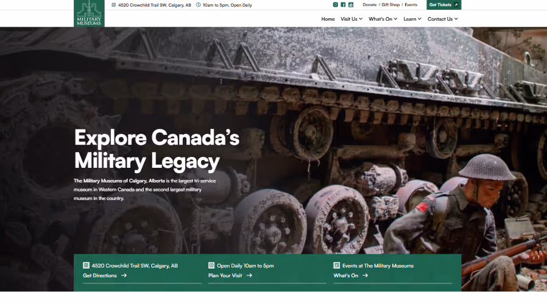Click the text Events at The Military Museums
This screenshot has width=547, height=304.
[x=378, y=266]
